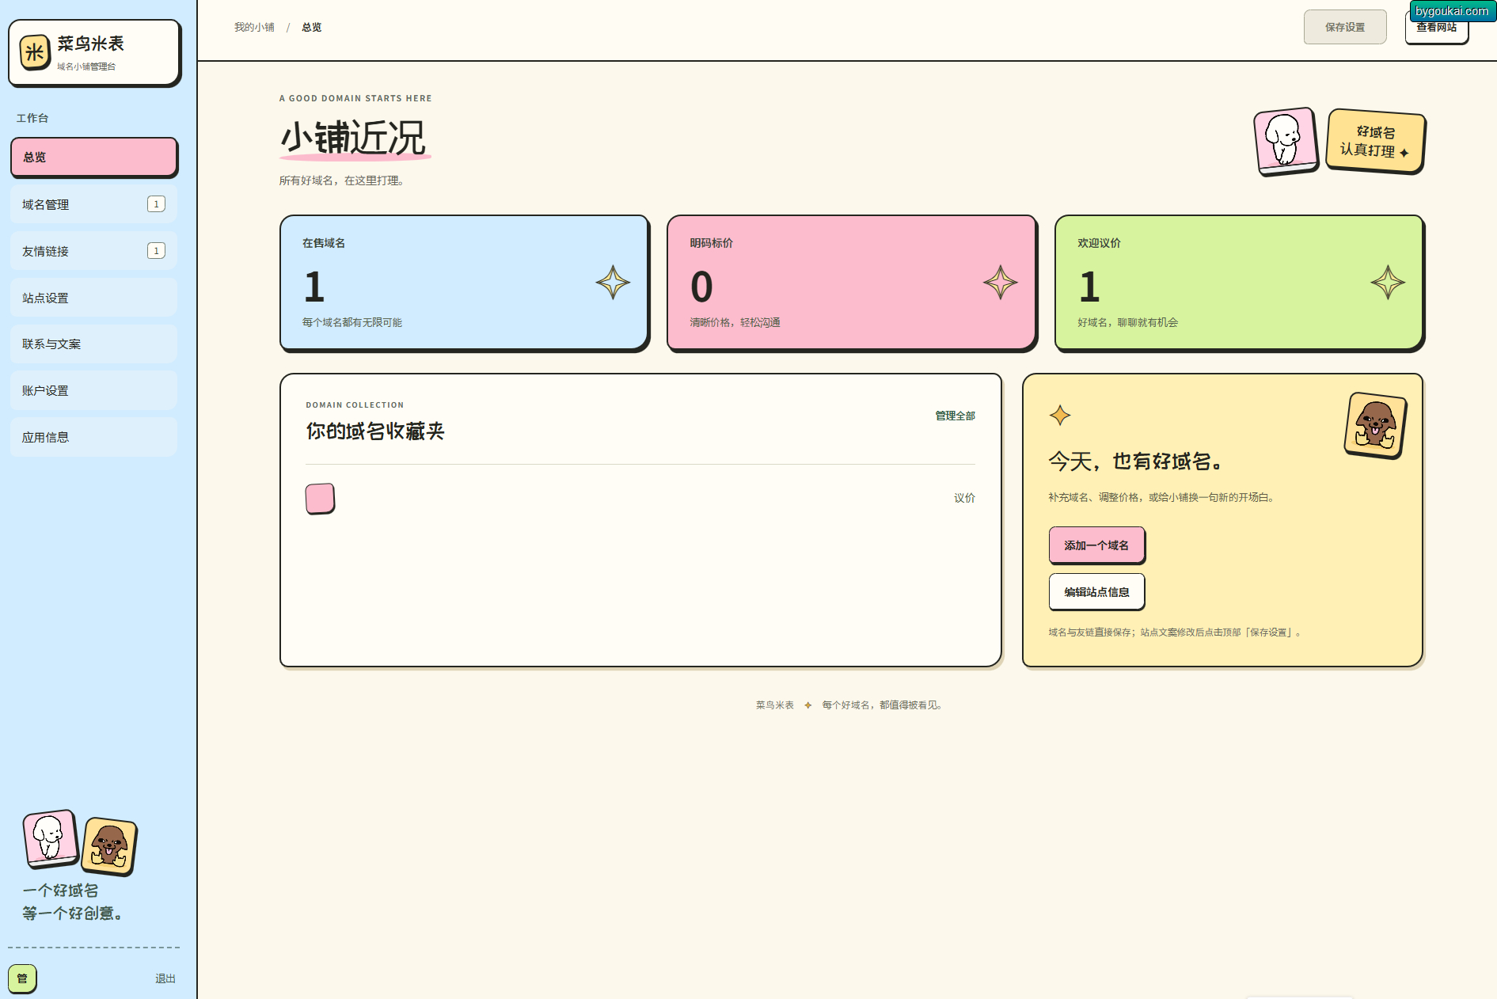This screenshot has height=999, width=1497.
Task: Open 联系与文案 in the sidebar
Action: click(x=94, y=344)
